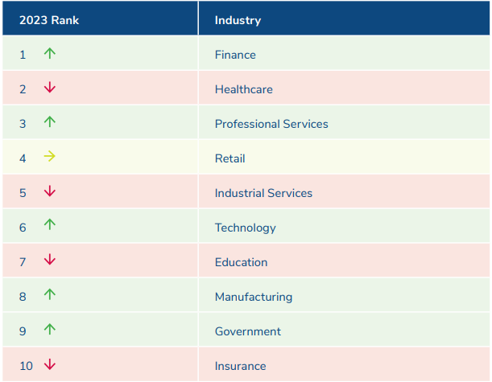This screenshot has height=382, width=492.
Task: Select the Manufacturing industry entry
Action: 253,297
